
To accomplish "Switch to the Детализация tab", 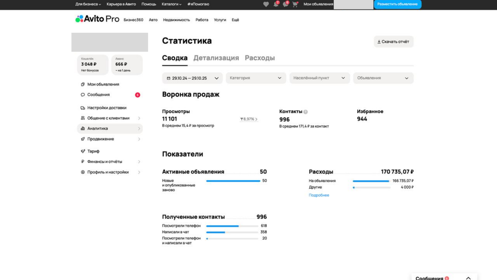I will (216, 58).
